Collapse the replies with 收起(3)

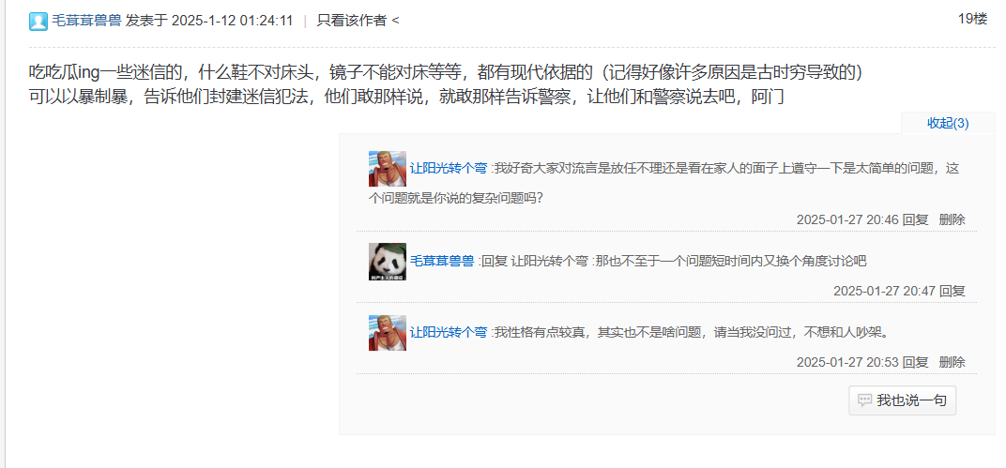click(948, 123)
